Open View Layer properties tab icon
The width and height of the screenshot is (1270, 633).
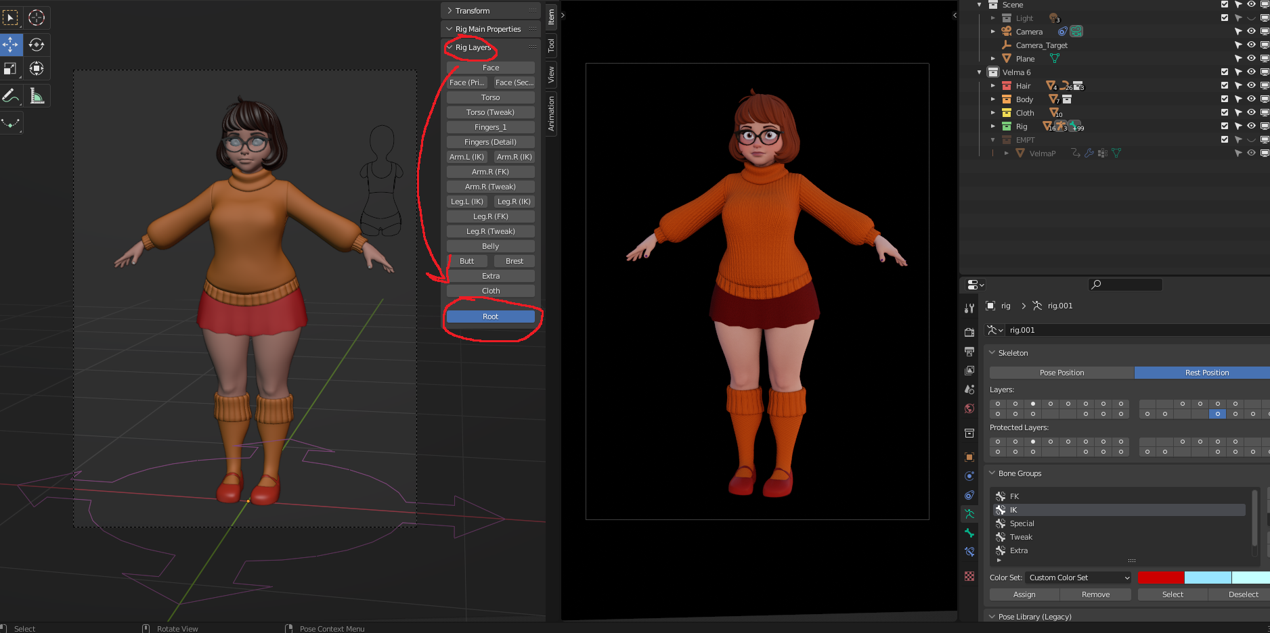click(969, 371)
